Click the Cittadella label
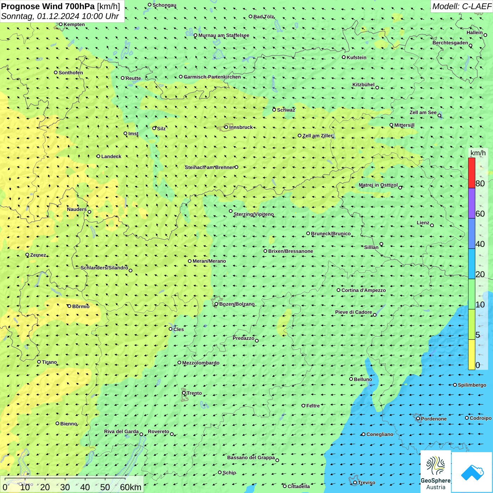This screenshot has height=493, width=493. coord(299,486)
